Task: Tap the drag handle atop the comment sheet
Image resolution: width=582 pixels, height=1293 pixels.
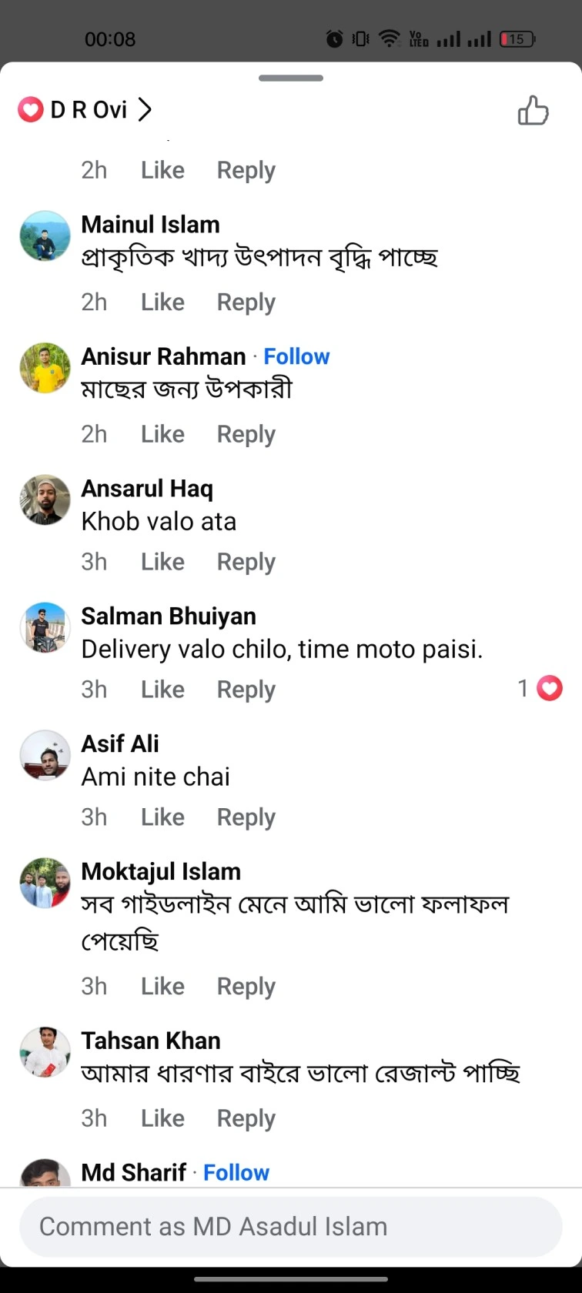Action: pos(291,78)
